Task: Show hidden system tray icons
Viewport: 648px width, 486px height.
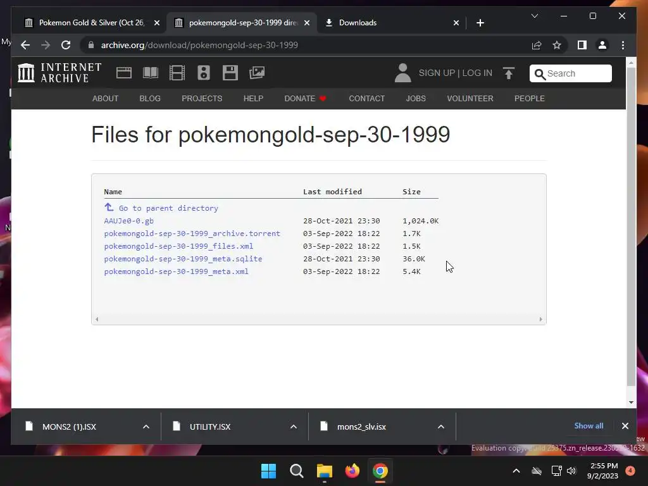Action: [x=516, y=471]
